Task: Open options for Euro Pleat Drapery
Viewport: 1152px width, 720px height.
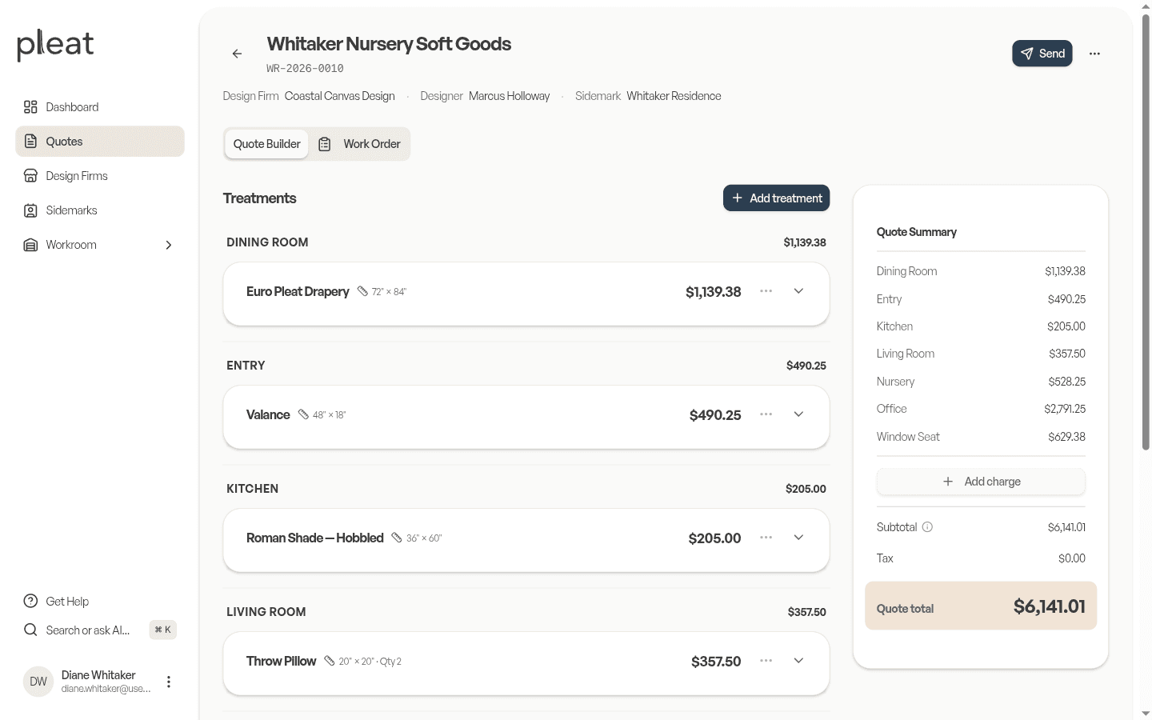Action: coord(766,291)
